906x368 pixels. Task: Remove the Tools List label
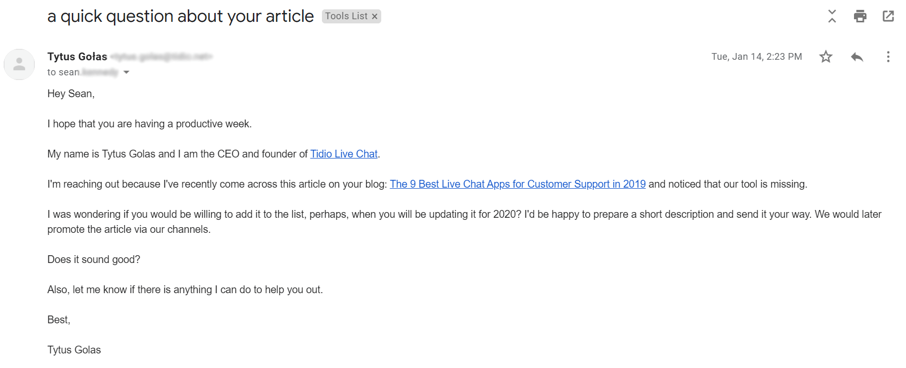tap(374, 17)
